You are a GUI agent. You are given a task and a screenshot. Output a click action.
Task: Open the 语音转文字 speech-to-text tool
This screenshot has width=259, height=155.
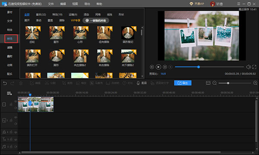pos(160,83)
